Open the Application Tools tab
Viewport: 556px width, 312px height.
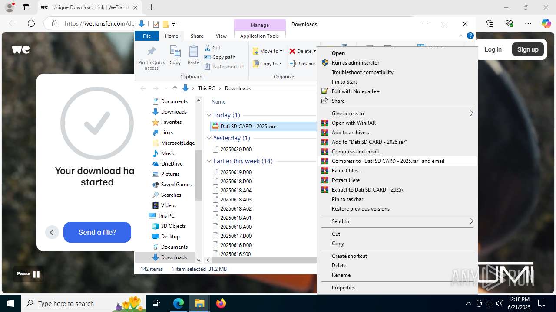[259, 36]
